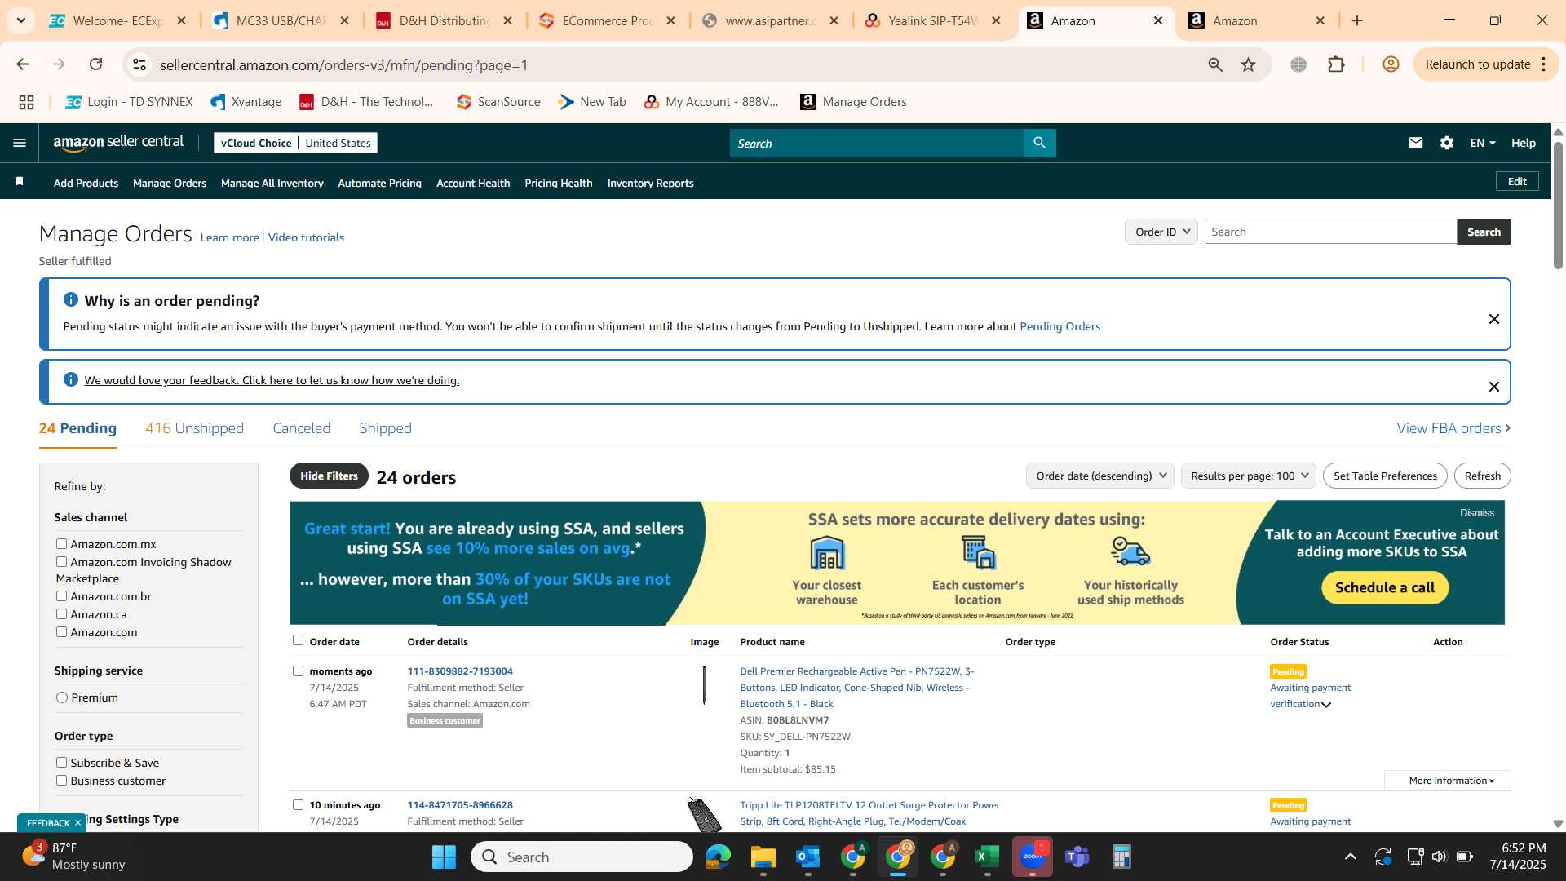Expand Awaiting payment verification on Dell Pen order

[x=1326, y=705]
